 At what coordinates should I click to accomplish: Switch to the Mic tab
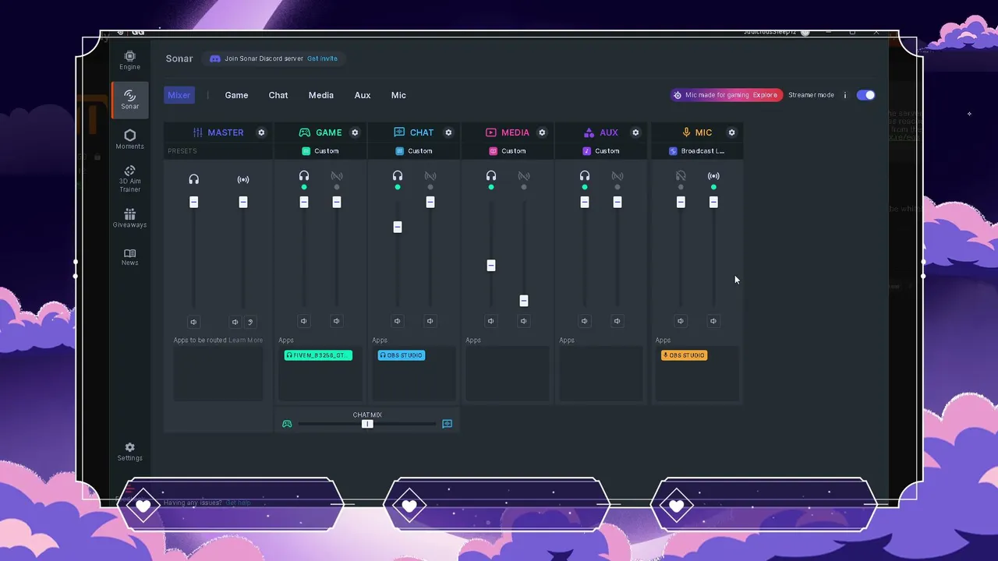click(398, 95)
